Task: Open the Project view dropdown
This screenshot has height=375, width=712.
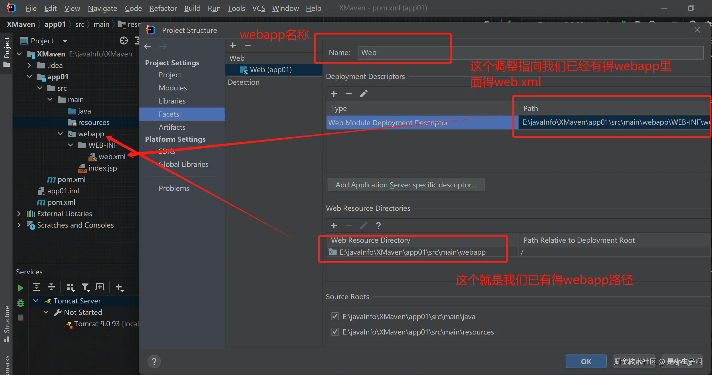Action: point(65,41)
